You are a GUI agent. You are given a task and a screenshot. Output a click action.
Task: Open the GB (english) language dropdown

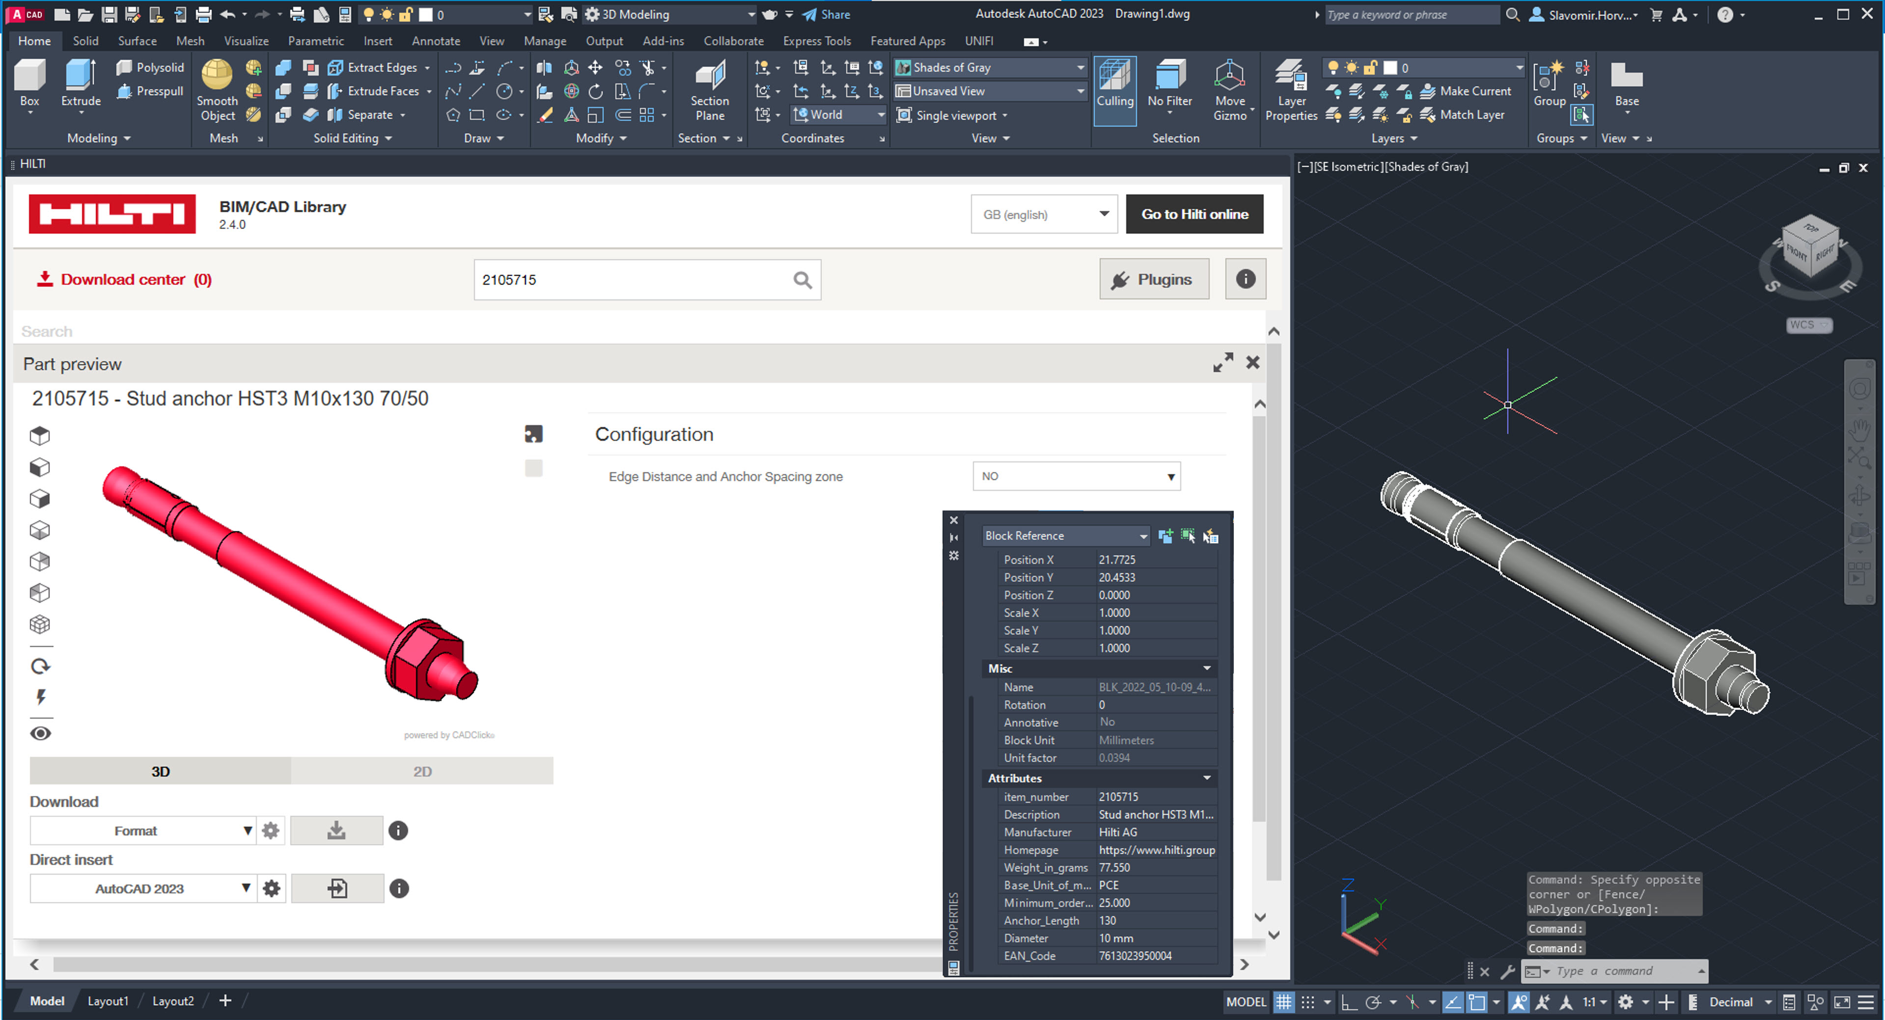point(1044,214)
